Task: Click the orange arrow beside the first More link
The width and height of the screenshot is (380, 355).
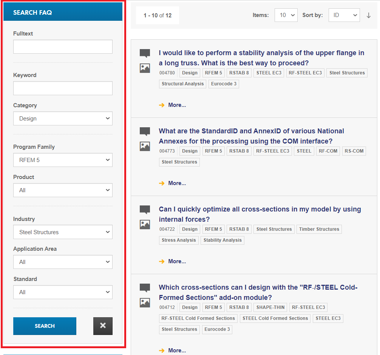Action: click(162, 105)
